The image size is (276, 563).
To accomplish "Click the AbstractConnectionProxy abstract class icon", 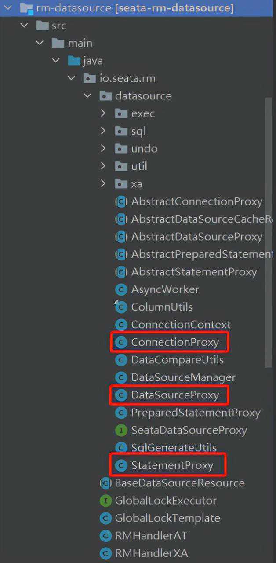I will click(x=121, y=201).
